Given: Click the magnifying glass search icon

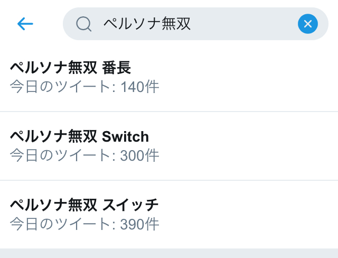Looking at the screenshot, I should coord(83,24).
